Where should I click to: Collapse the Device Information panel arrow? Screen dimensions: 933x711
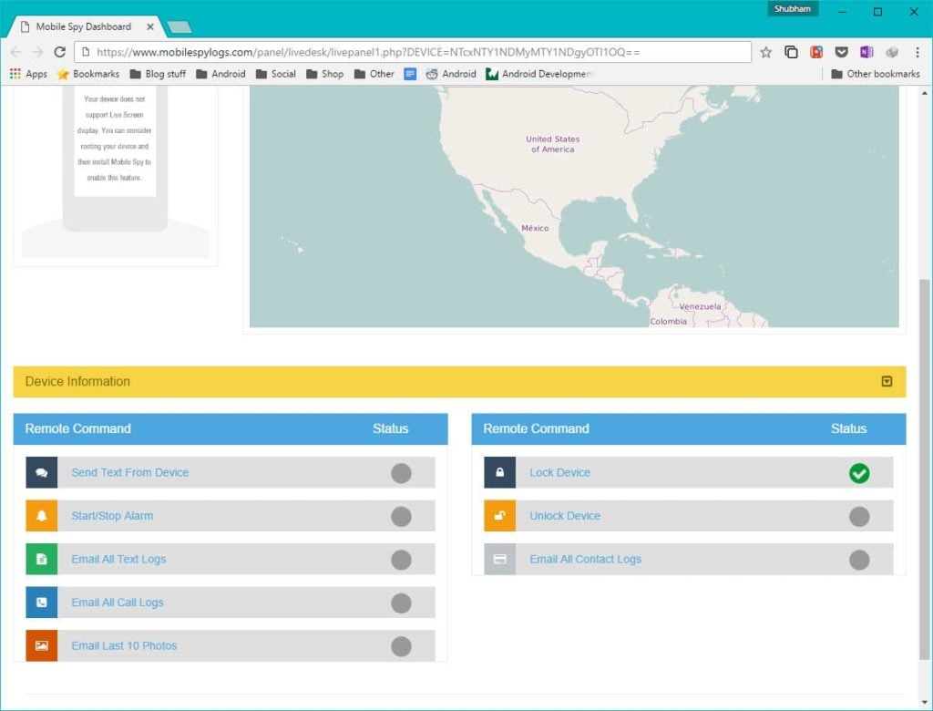click(887, 381)
